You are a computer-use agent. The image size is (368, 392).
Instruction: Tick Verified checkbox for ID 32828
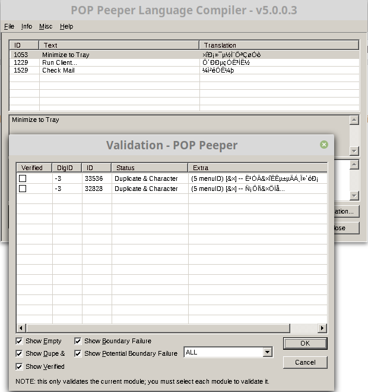coord(23,189)
